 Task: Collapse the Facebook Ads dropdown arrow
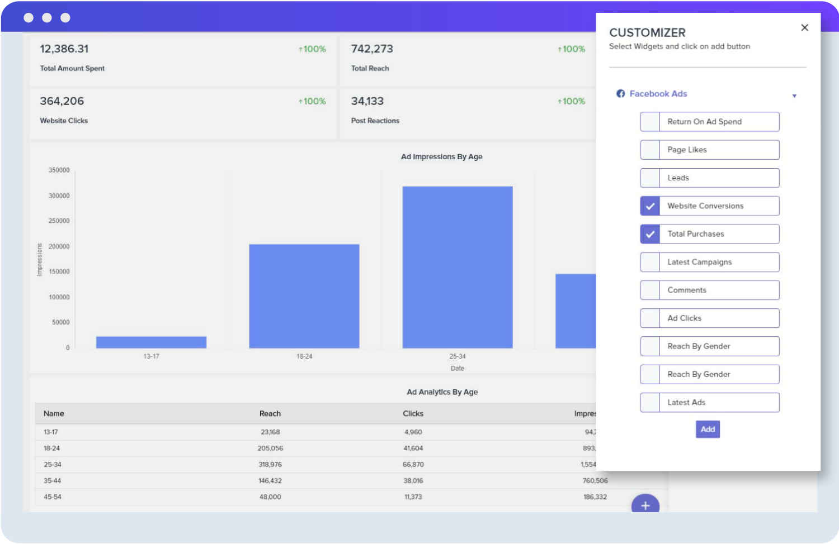point(794,96)
